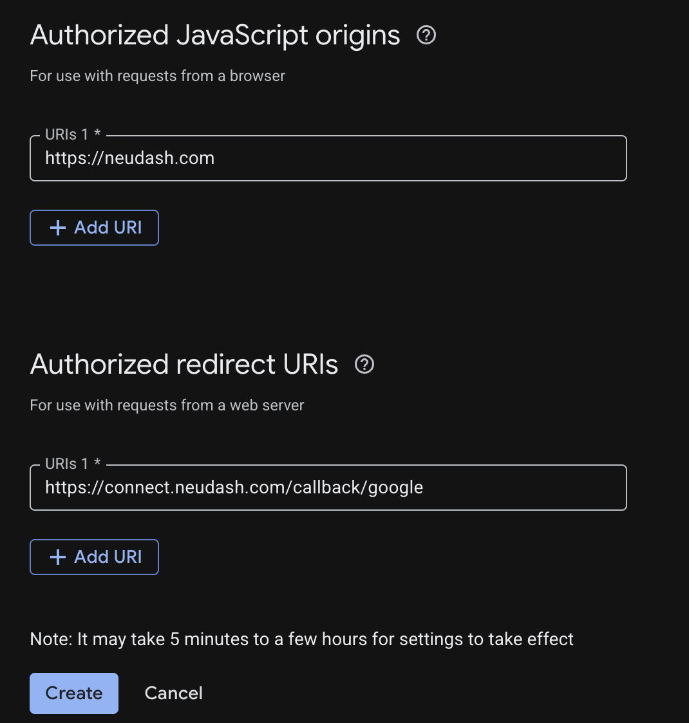
Task: Click the redirect URI field containing callback/google
Action: (328, 488)
